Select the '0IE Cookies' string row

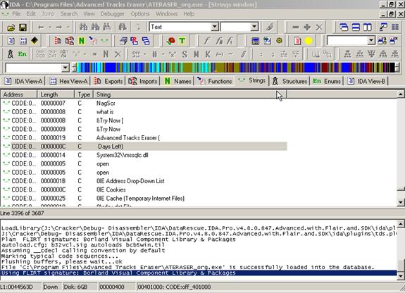[144, 189]
